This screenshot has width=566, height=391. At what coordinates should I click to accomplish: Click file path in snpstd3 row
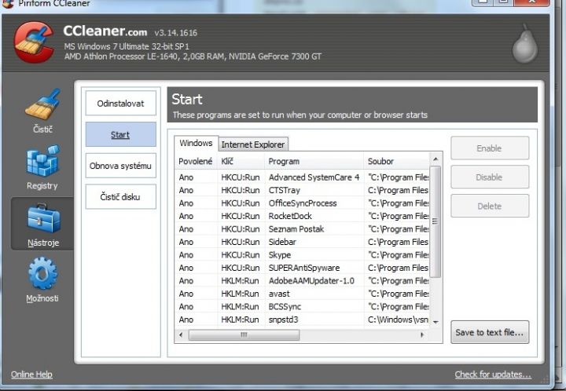(398, 320)
